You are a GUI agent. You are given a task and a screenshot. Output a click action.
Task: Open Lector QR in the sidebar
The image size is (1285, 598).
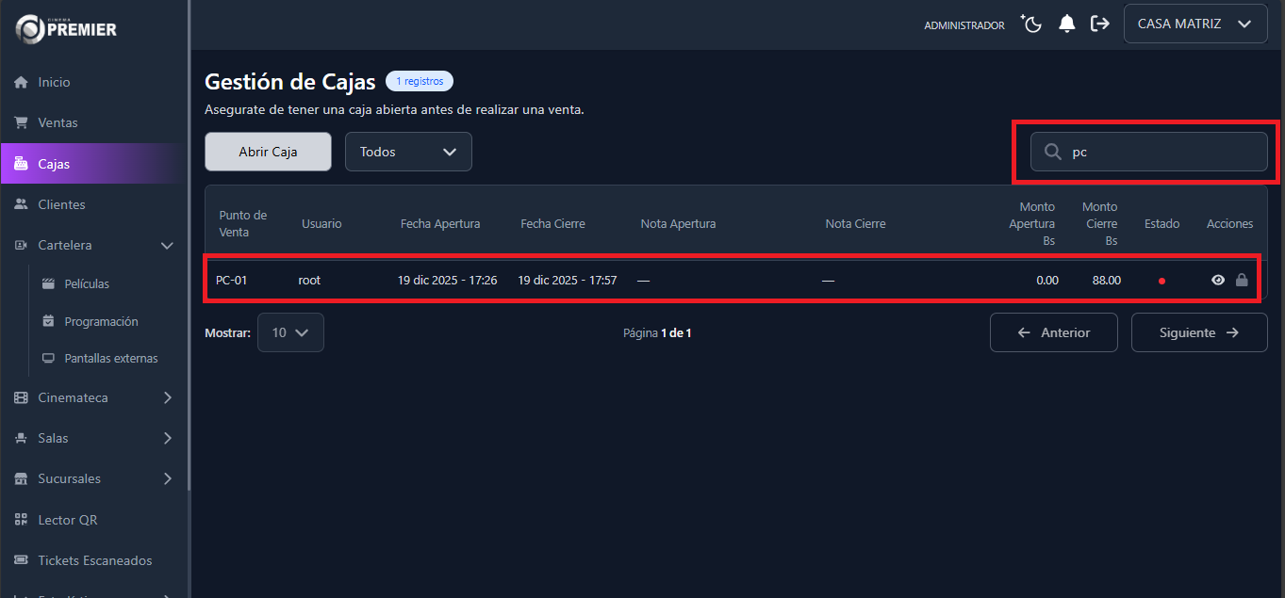[67, 520]
